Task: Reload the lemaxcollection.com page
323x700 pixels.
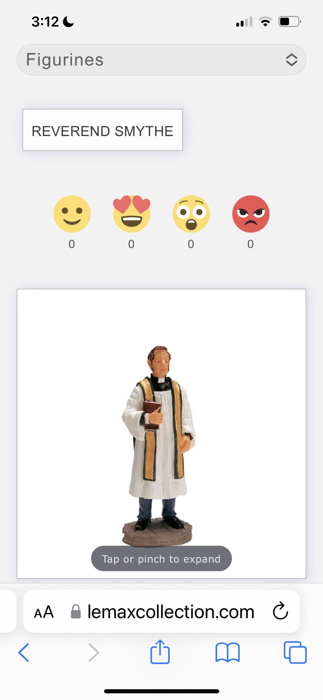Action: (280, 611)
